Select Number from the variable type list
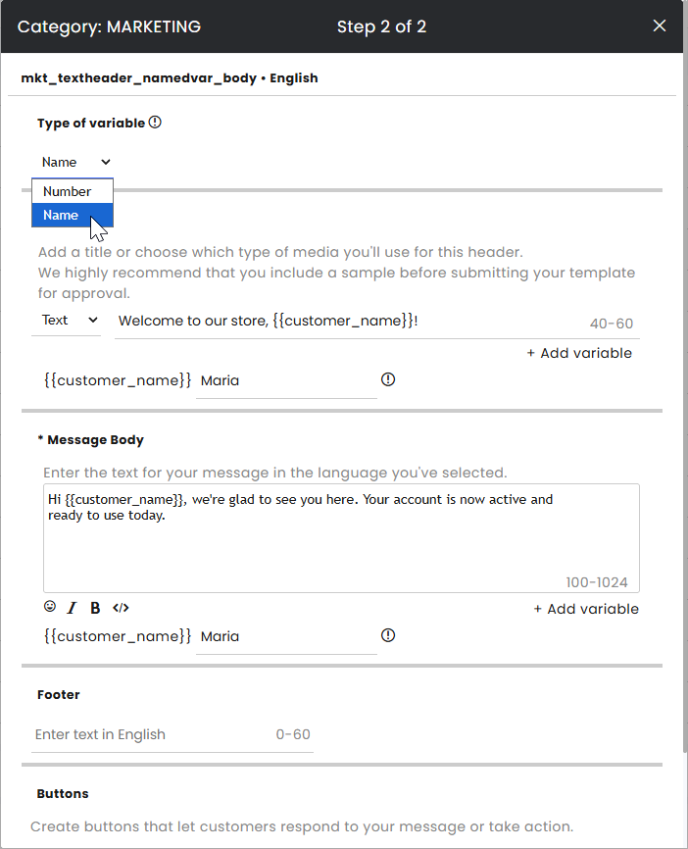Viewport: 688px width, 849px height. [73, 191]
